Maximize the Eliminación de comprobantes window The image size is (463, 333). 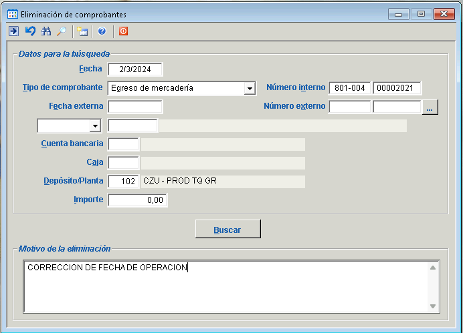point(421,13)
